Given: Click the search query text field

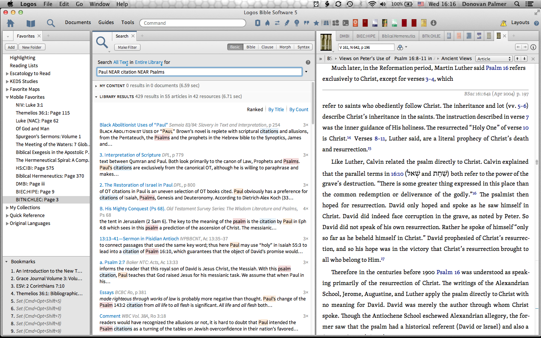Looking at the screenshot, I should 199,72.
